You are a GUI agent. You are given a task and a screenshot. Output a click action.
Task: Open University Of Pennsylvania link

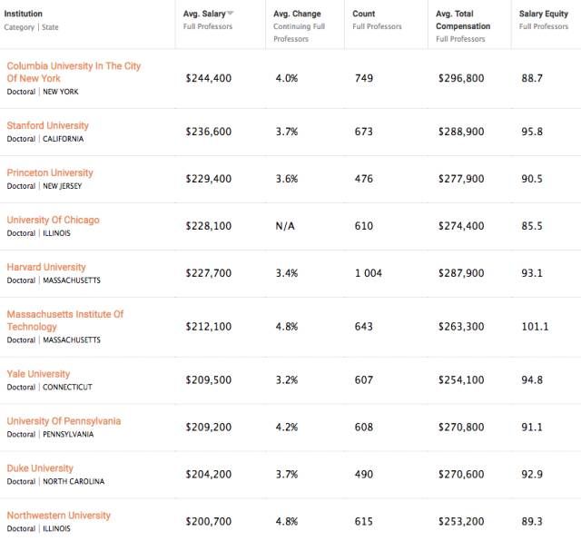click(64, 421)
